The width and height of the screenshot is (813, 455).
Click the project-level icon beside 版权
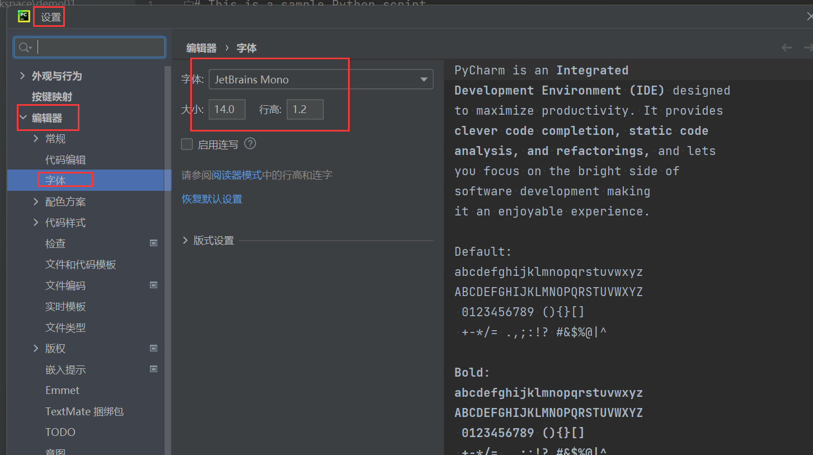[154, 348]
